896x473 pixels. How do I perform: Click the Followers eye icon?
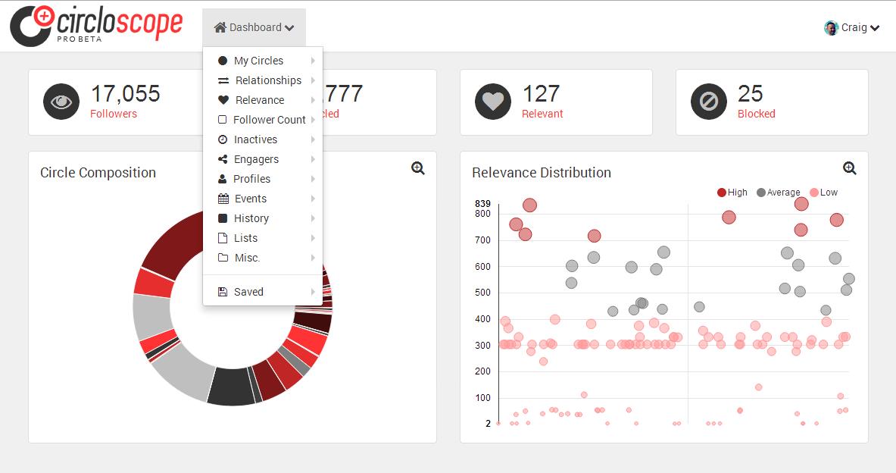click(x=61, y=102)
